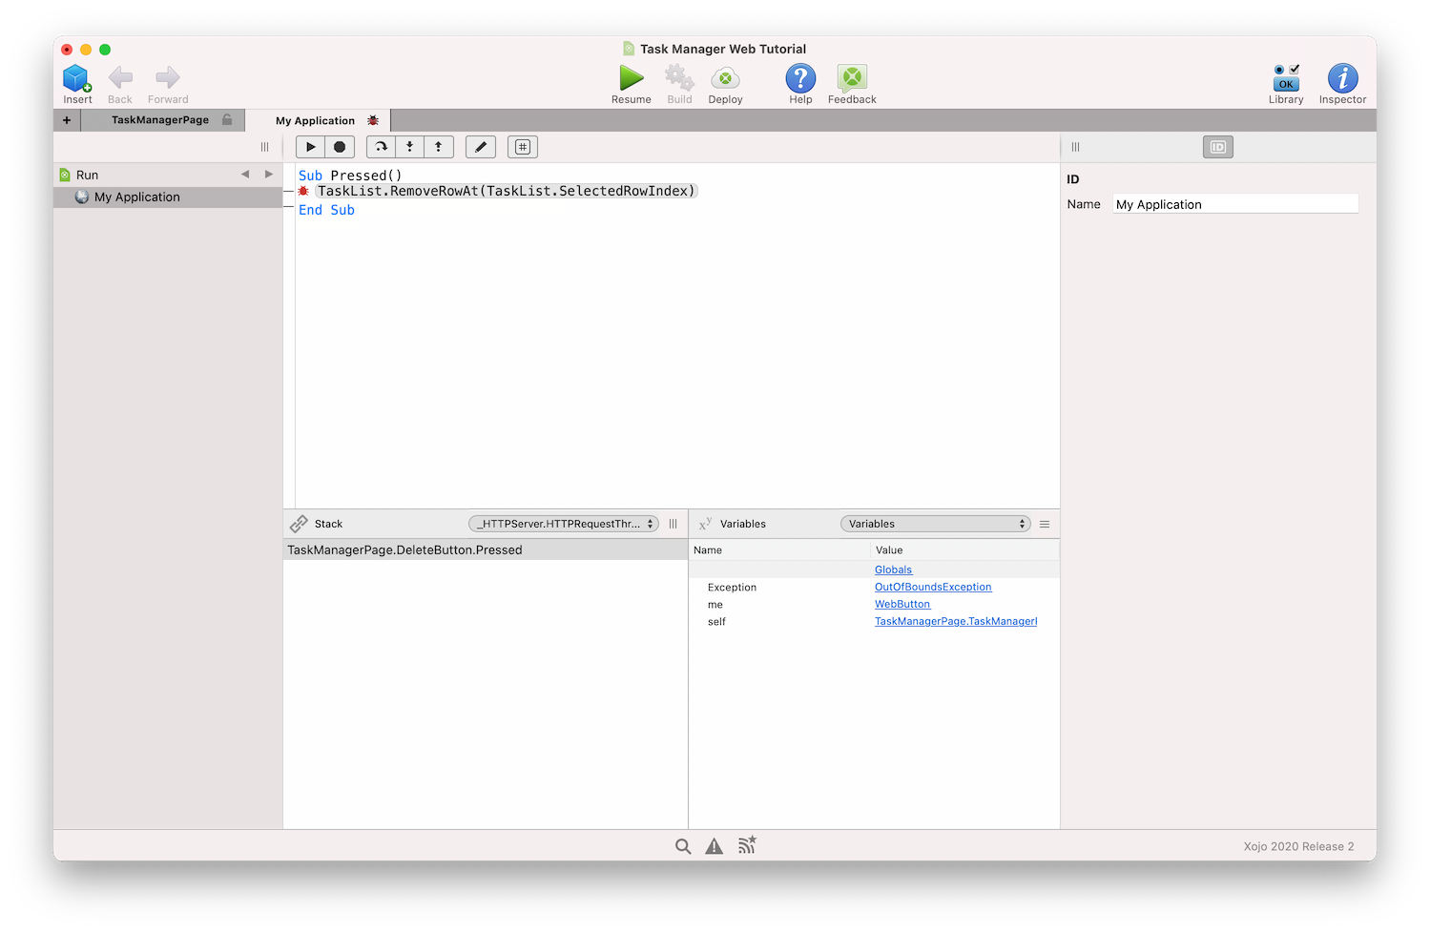Select the My Application tab

pyautogui.click(x=316, y=121)
